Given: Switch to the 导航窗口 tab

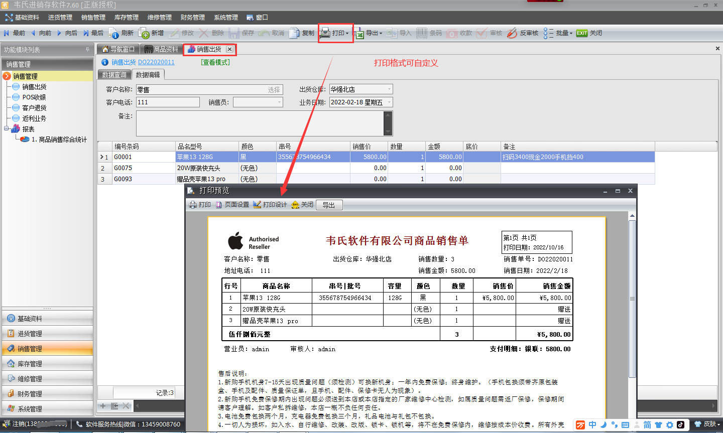Looking at the screenshot, I should point(118,49).
